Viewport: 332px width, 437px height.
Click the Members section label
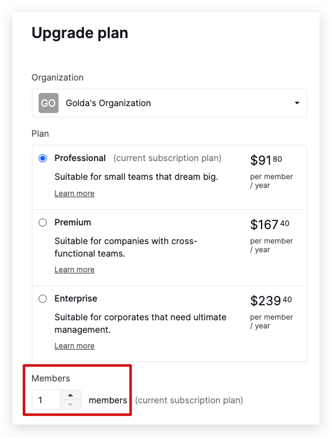(51, 378)
